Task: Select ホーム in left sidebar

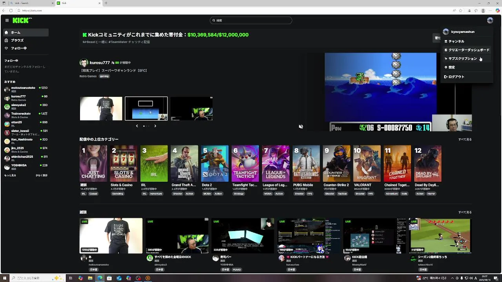Action: click(x=26, y=33)
